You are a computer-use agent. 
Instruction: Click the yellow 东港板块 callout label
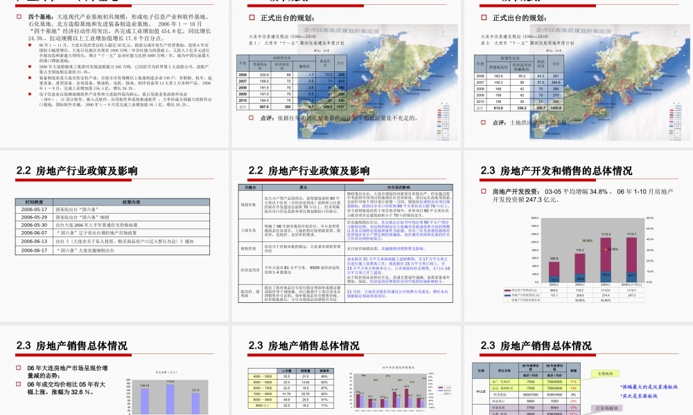point(605,374)
